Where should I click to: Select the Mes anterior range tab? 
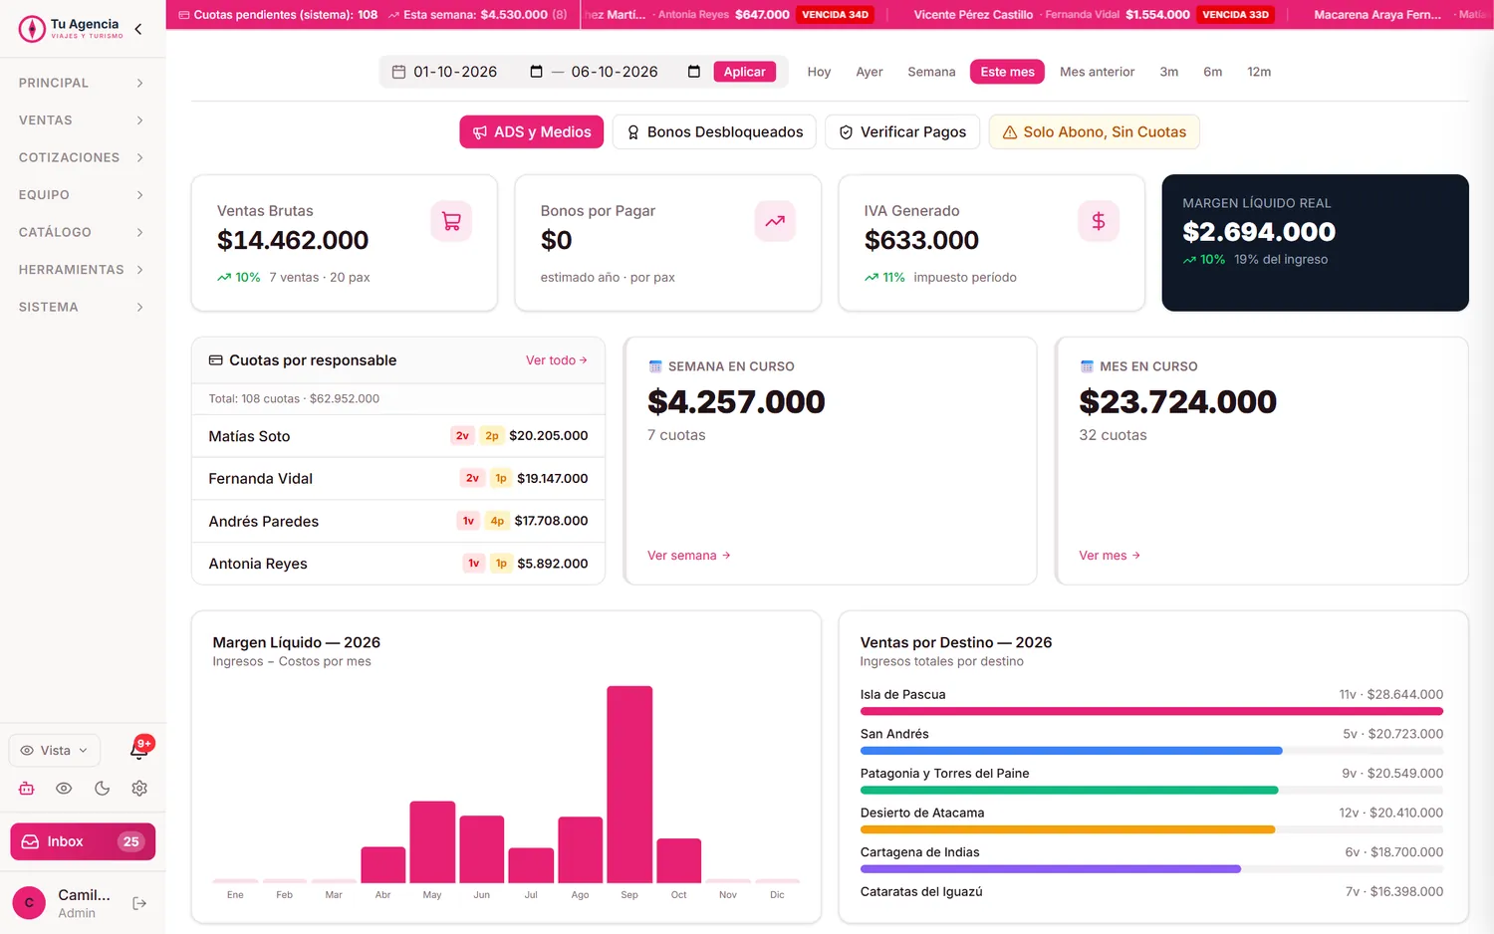pos(1097,72)
